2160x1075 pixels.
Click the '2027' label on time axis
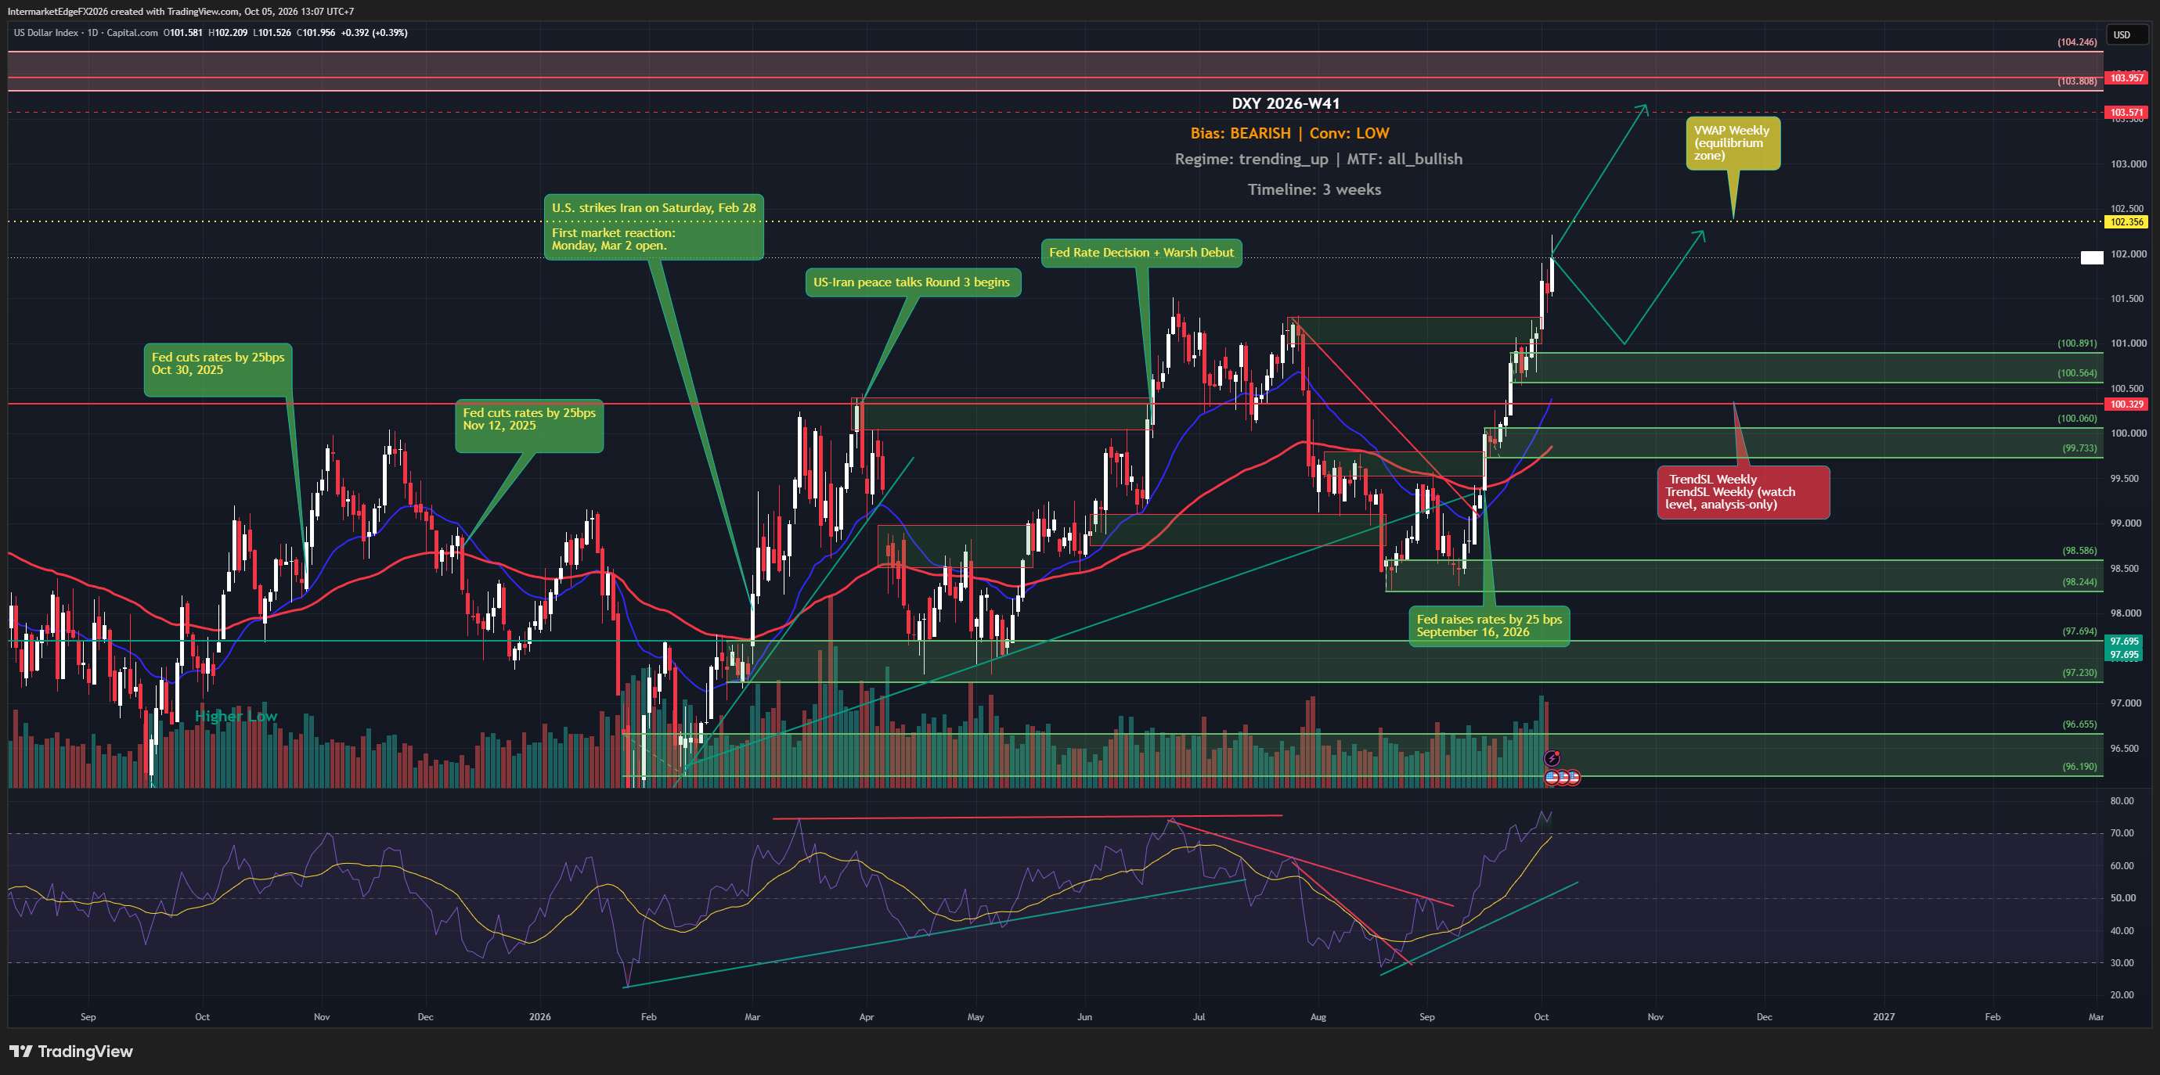pyautogui.click(x=1884, y=1017)
